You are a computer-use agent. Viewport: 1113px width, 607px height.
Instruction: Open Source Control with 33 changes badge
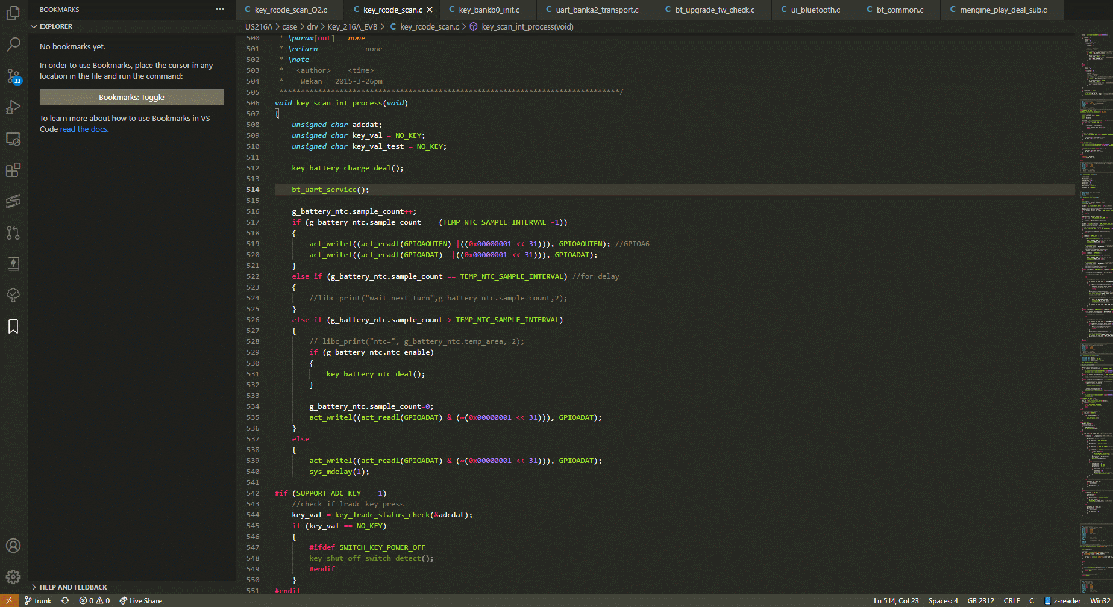click(x=13, y=76)
